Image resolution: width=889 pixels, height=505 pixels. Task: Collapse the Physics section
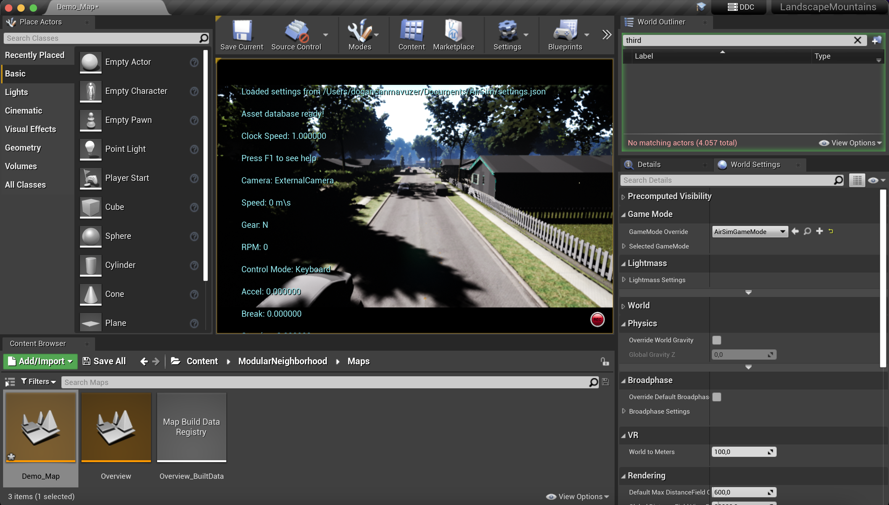(623, 324)
